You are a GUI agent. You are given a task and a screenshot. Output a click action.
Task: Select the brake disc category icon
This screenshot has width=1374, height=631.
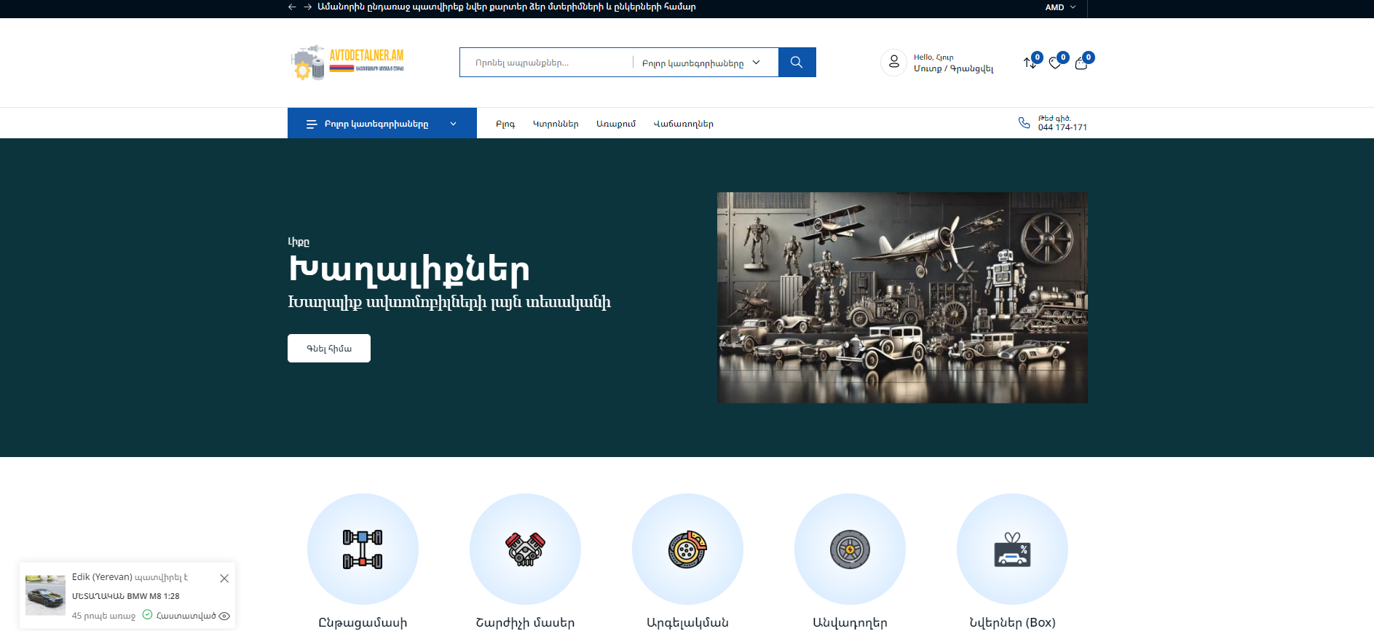[x=687, y=549]
